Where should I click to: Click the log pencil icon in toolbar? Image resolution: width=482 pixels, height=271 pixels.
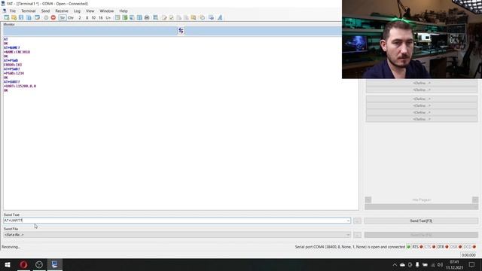pyautogui.click(x=164, y=17)
